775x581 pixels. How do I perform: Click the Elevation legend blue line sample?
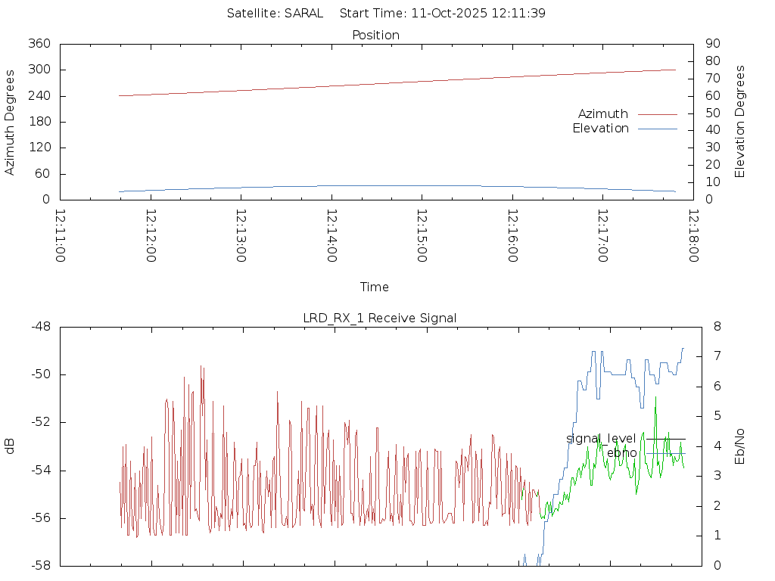(657, 129)
